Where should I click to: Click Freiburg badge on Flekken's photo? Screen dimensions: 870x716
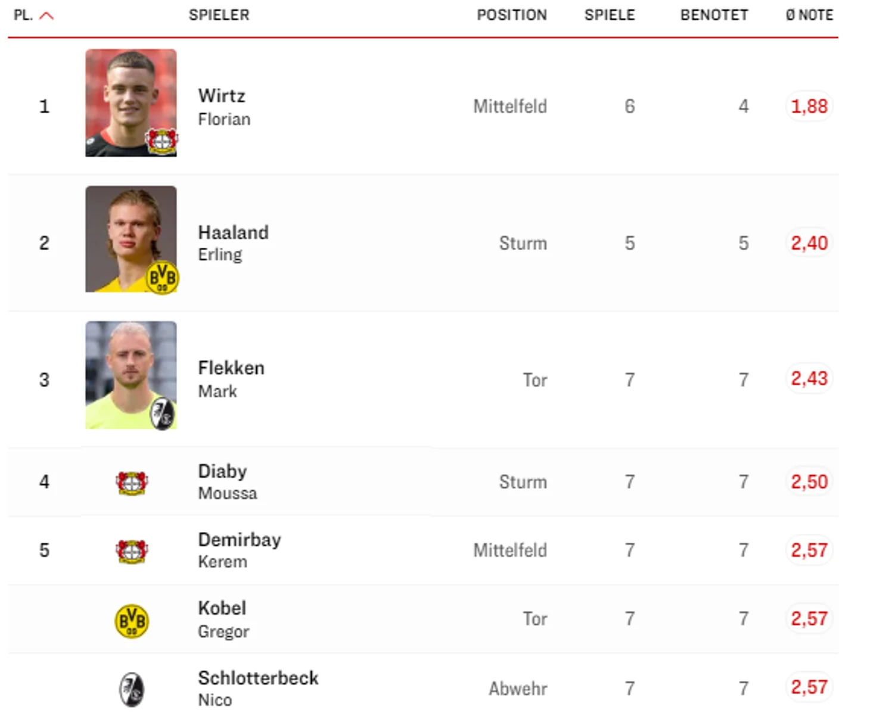tap(162, 413)
